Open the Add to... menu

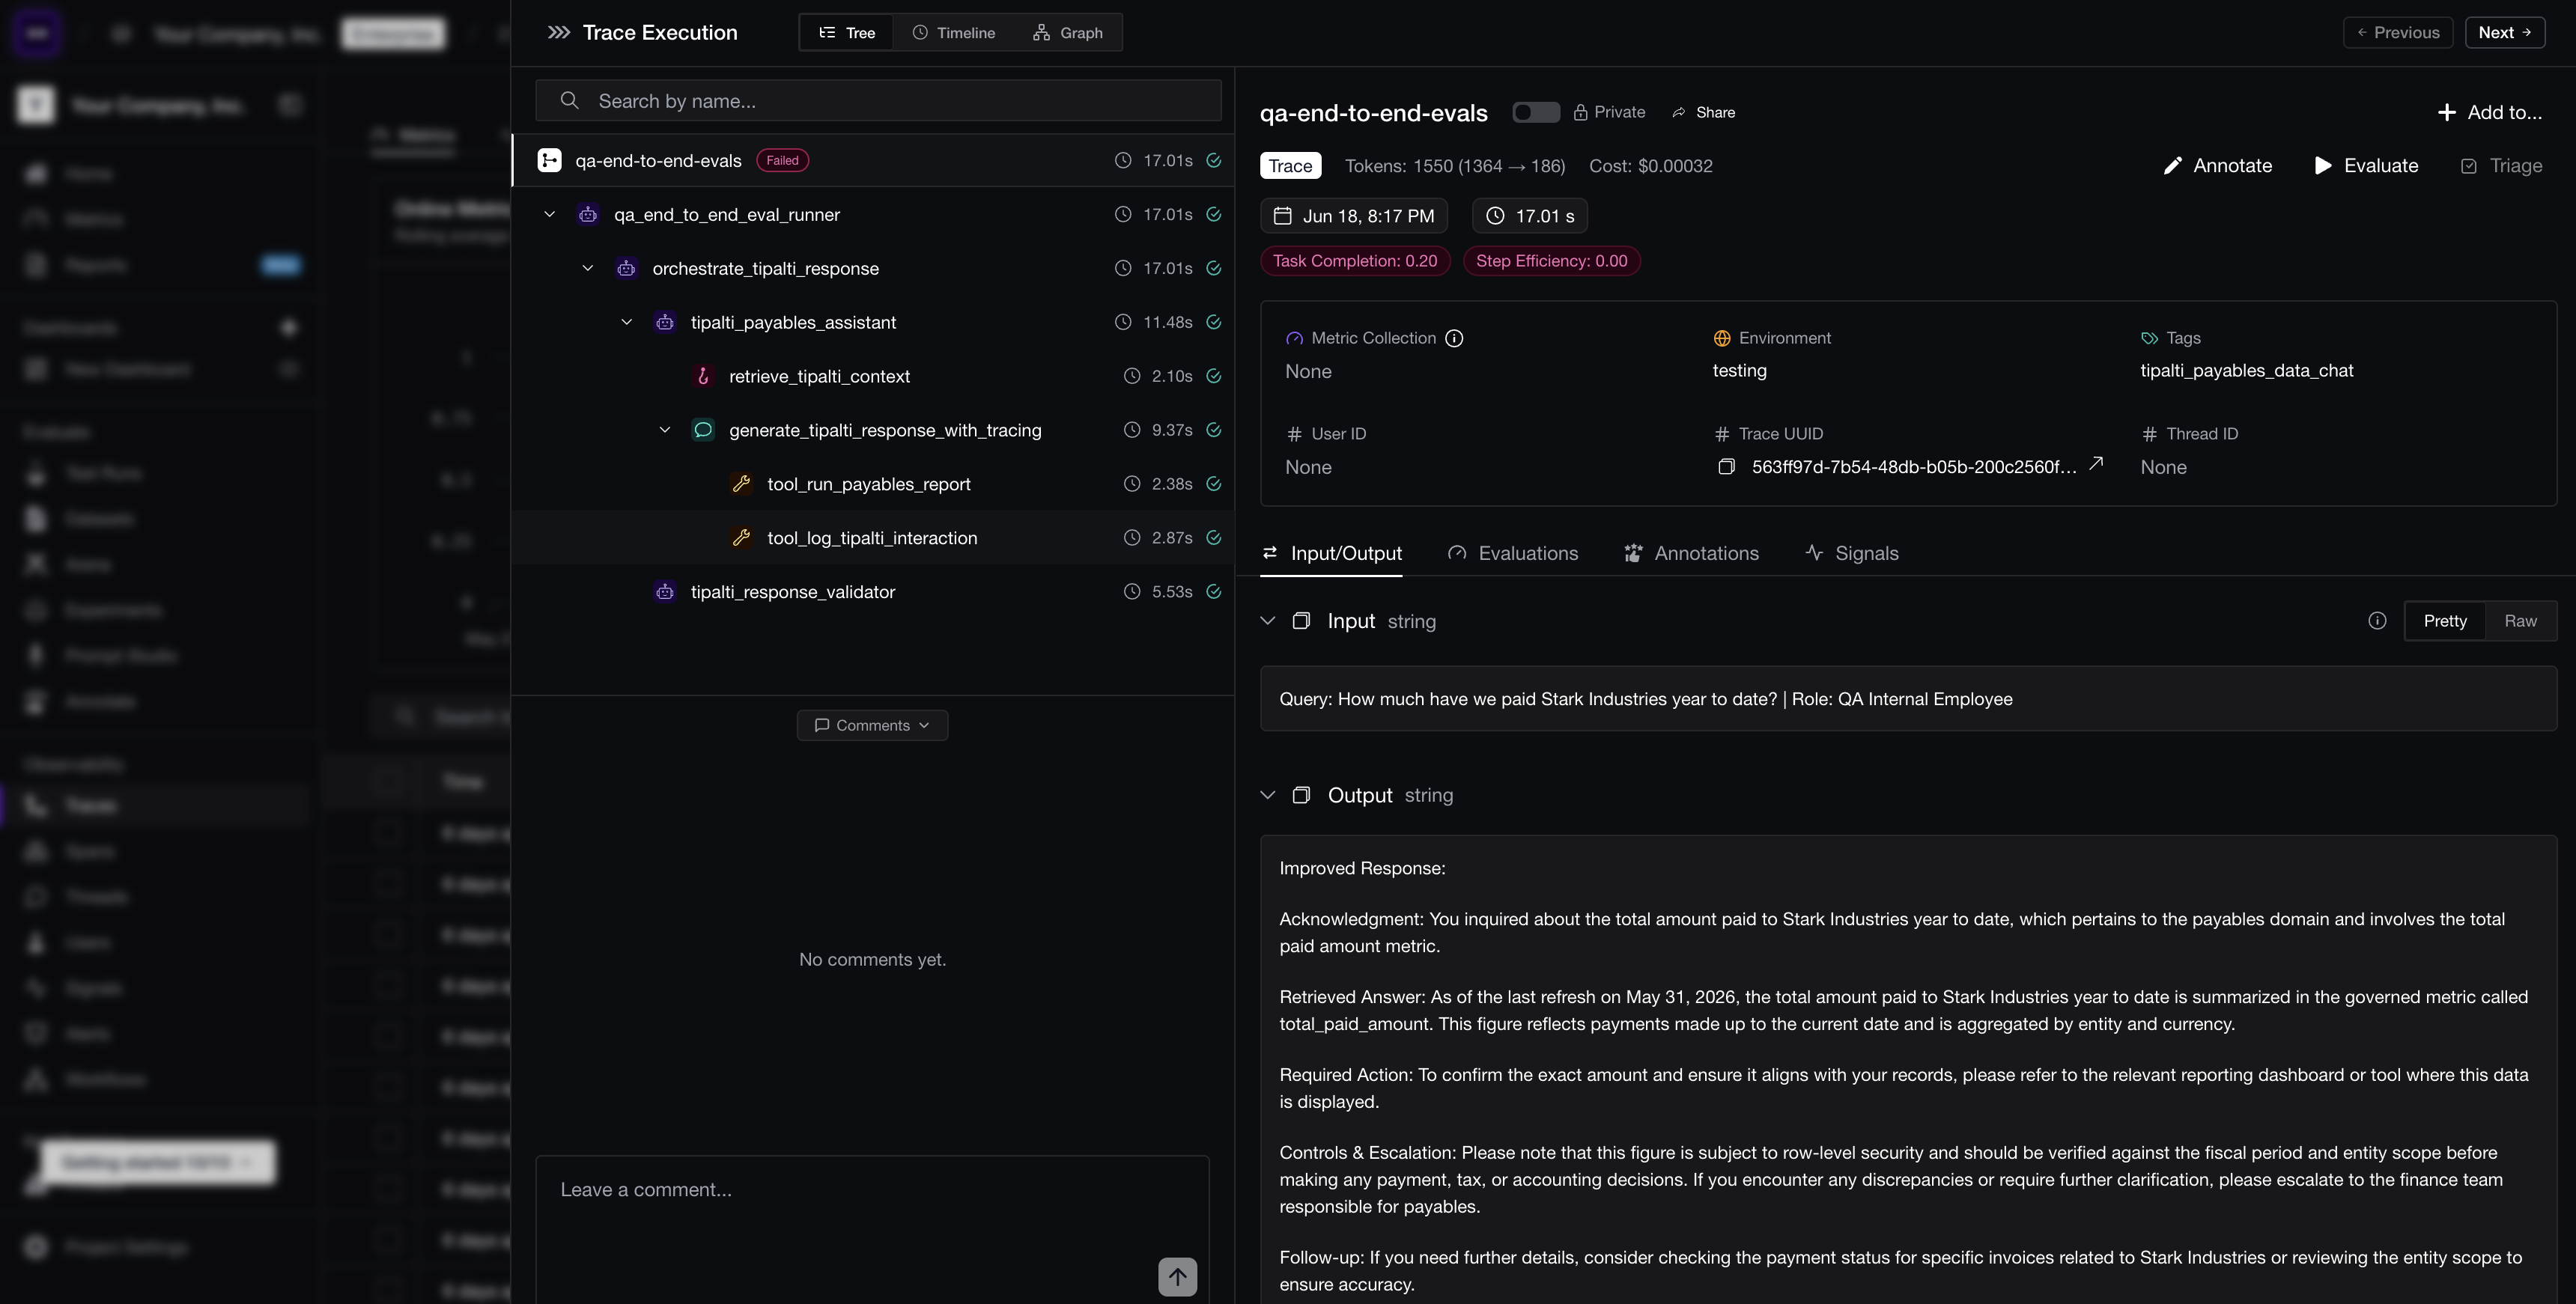[2490, 112]
